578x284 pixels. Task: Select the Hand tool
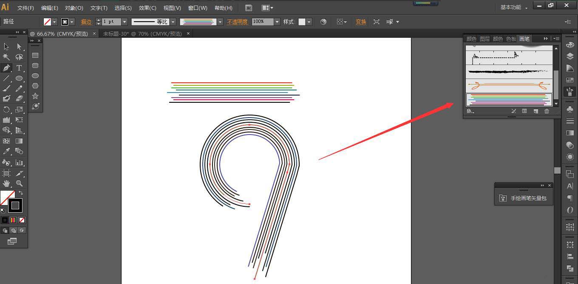click(x=6, y=183)
